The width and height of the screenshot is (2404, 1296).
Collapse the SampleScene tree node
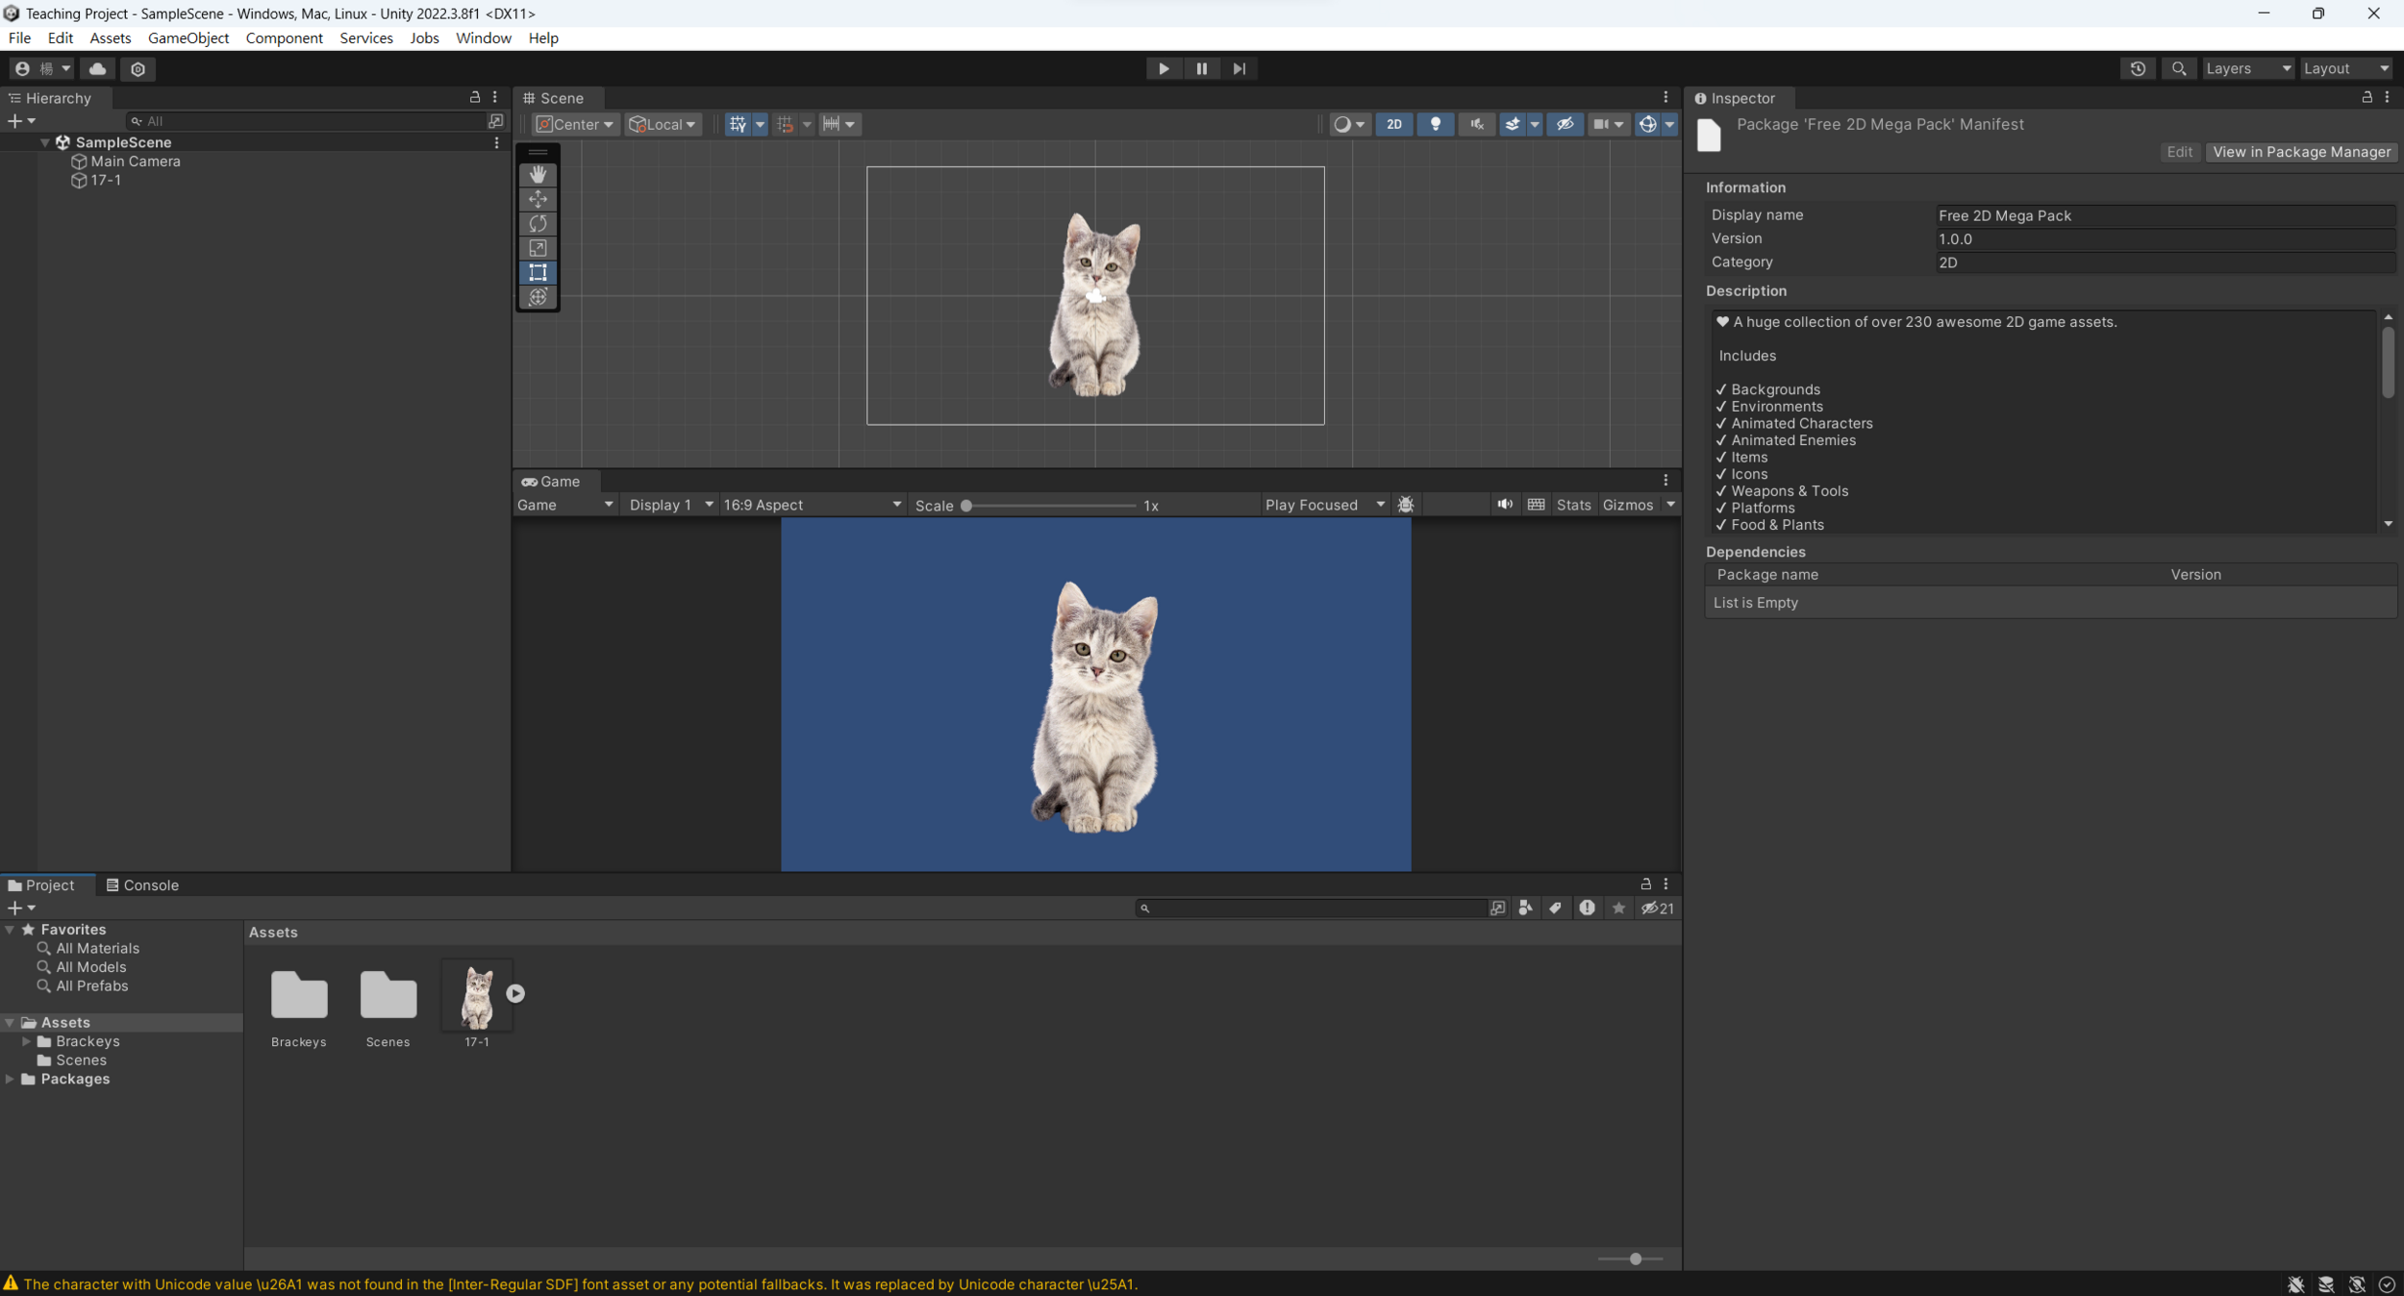click(45, 142)
